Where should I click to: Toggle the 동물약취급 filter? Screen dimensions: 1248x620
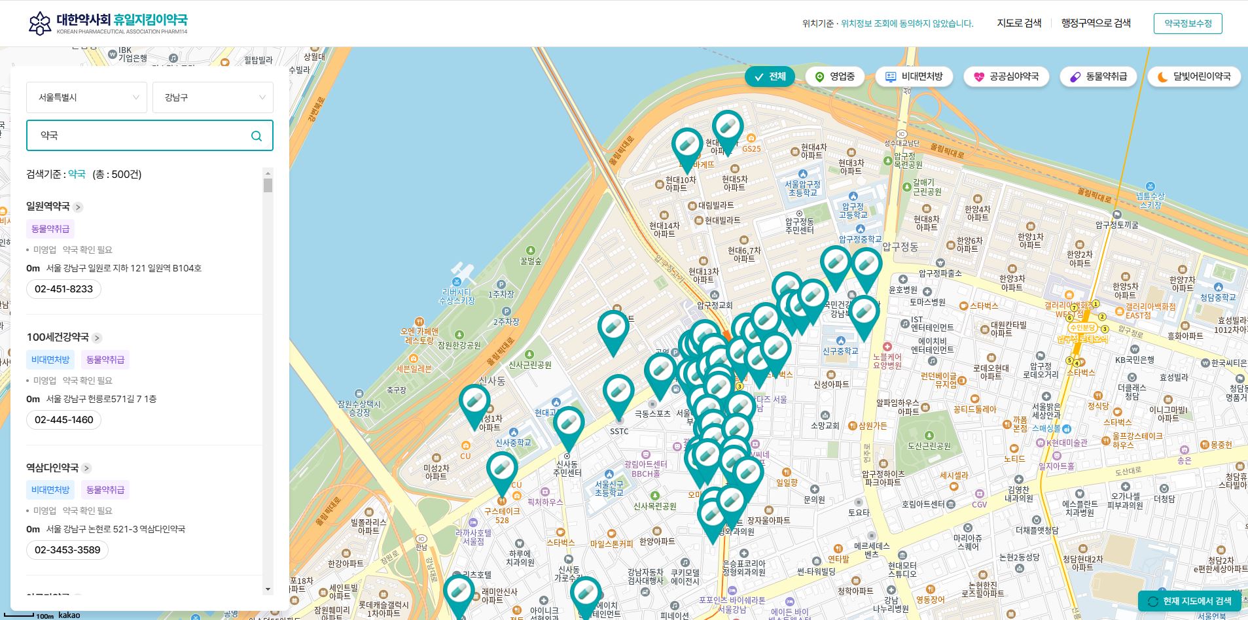click(x=1098, y=77)
